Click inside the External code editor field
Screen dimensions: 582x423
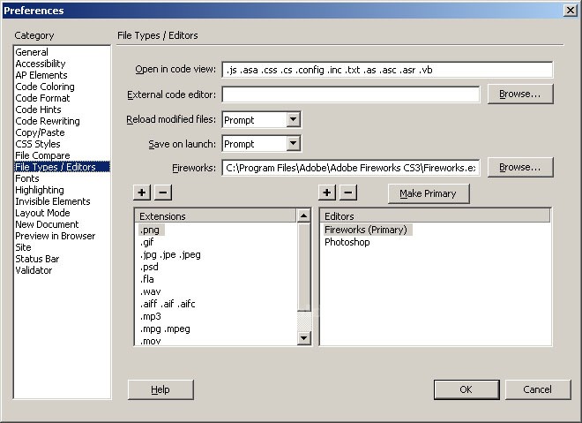[350, 94]
